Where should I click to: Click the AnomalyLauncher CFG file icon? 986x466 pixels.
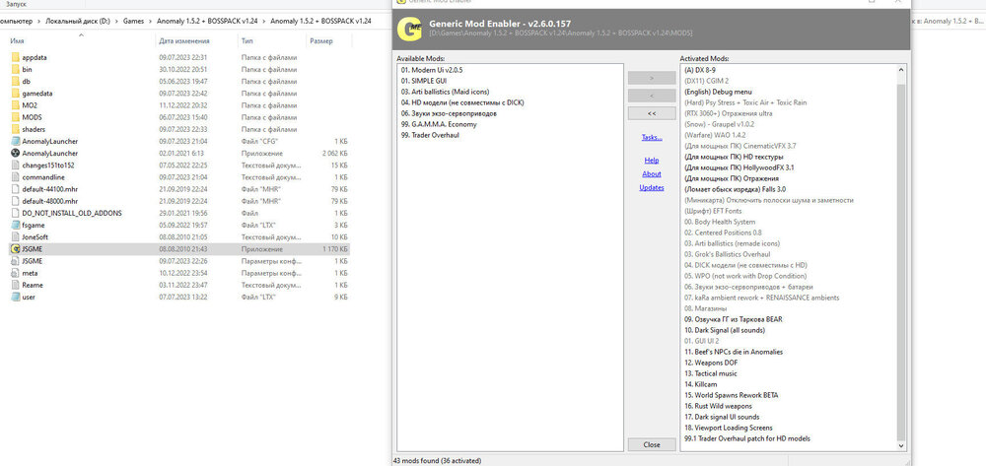tap(16, 141)
